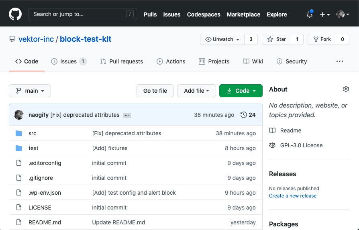Open latest commit '[Fix] deprecated attributes' in header
This screenshot has height=230, width=359.
pos(85,115)
